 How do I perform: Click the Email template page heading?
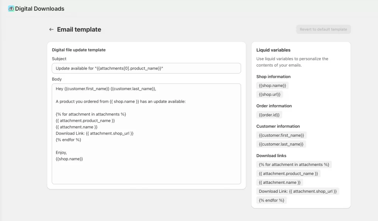[x=79, y=29]
